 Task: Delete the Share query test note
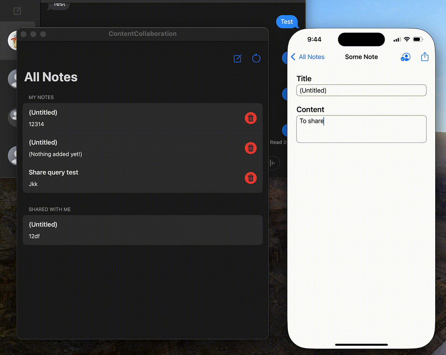click(251, 178)
